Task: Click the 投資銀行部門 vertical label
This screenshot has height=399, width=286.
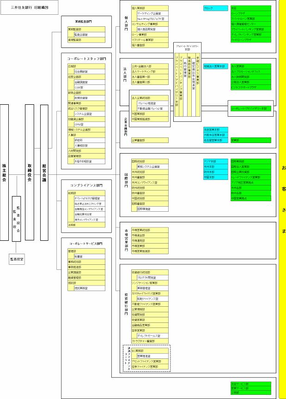Action: [126, 304]
